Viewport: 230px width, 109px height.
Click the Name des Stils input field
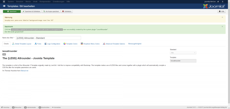click(x=48, y=38)
